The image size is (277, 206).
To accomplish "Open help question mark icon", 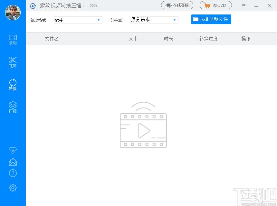I will coord(13,173).
